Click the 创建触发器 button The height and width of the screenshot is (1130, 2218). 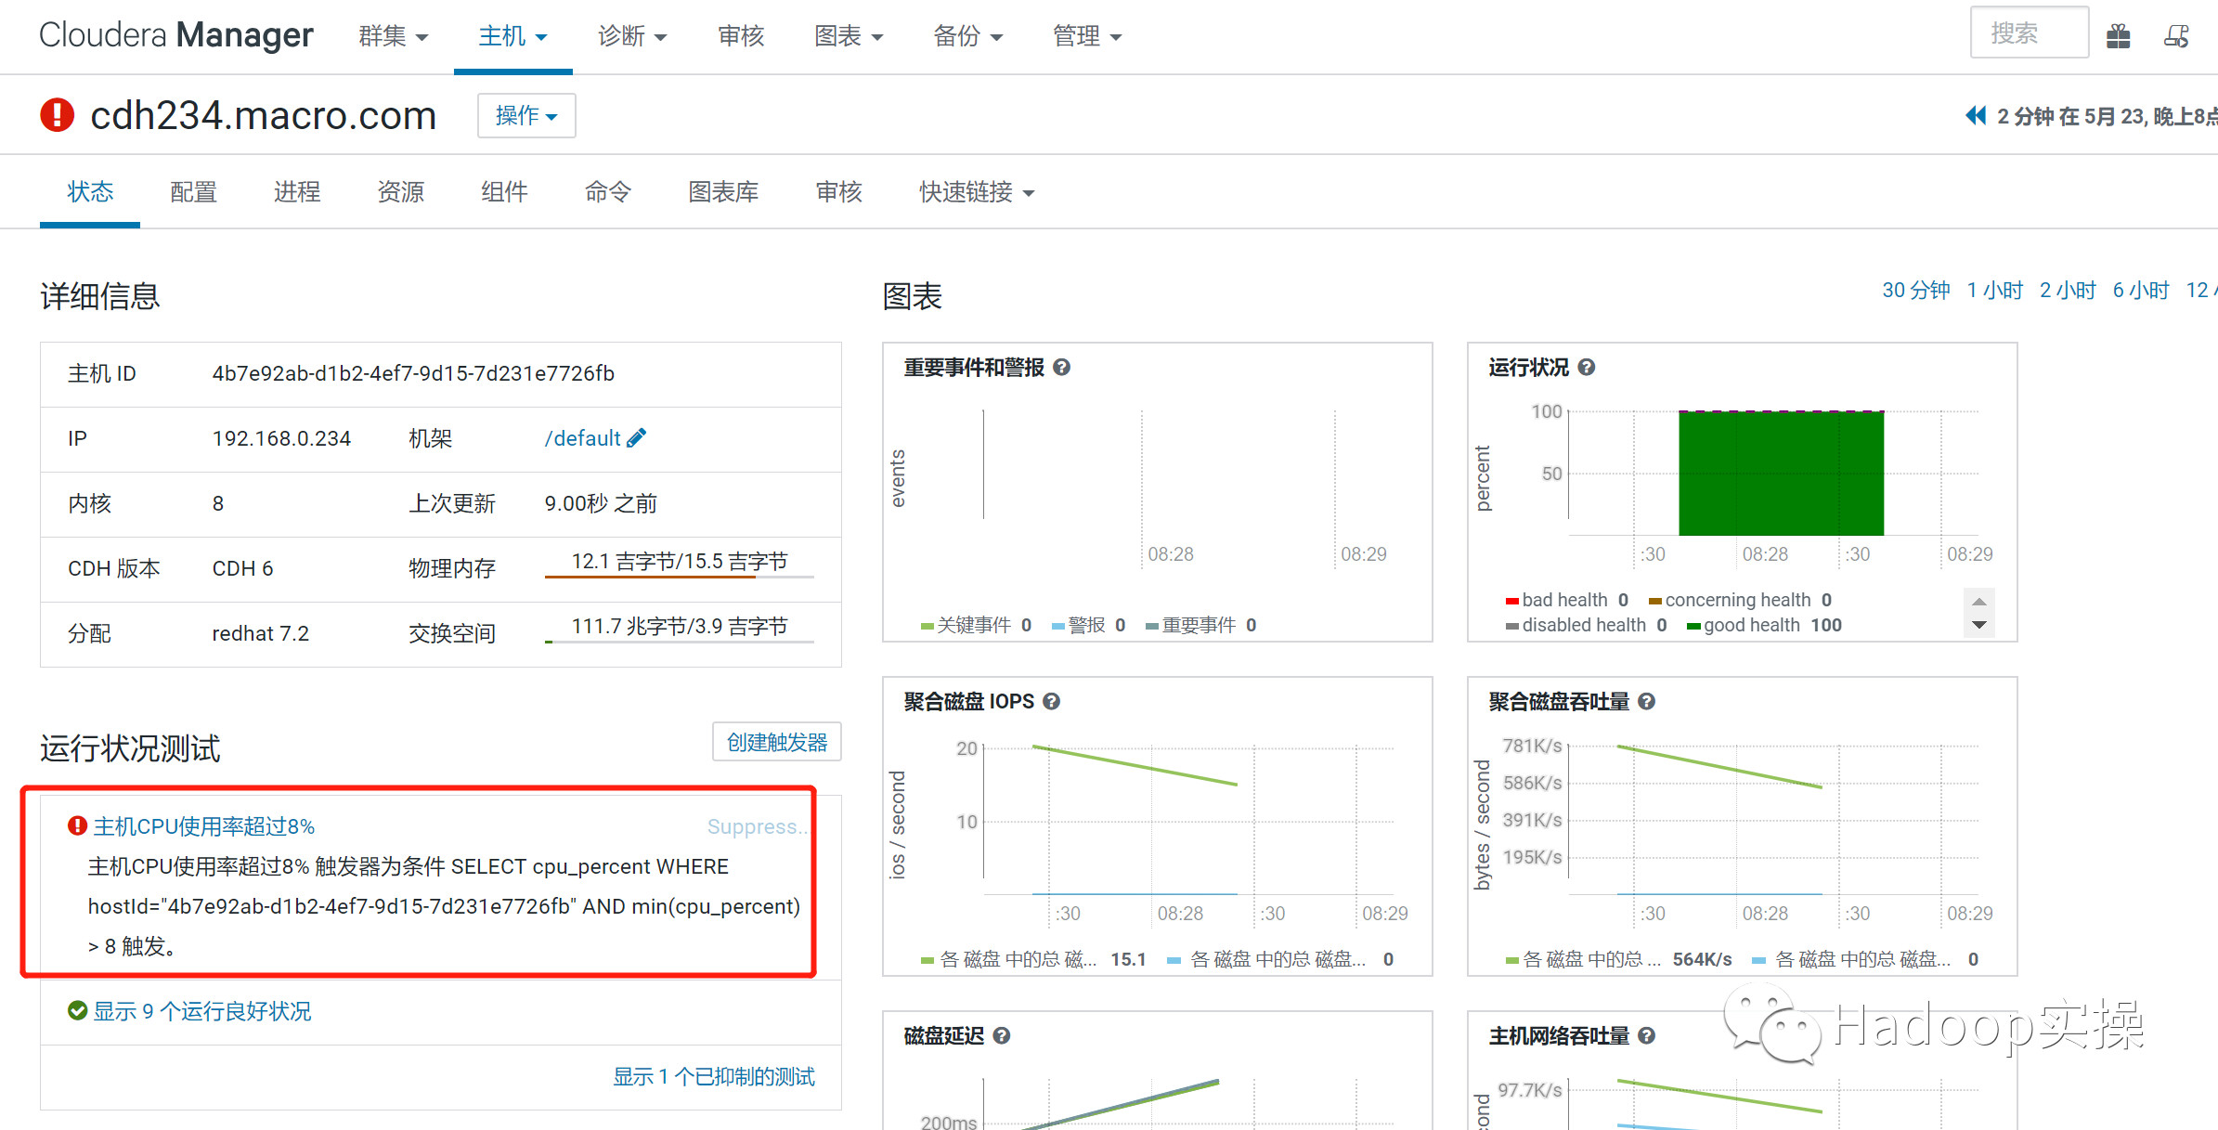click(x=776, y=741)
